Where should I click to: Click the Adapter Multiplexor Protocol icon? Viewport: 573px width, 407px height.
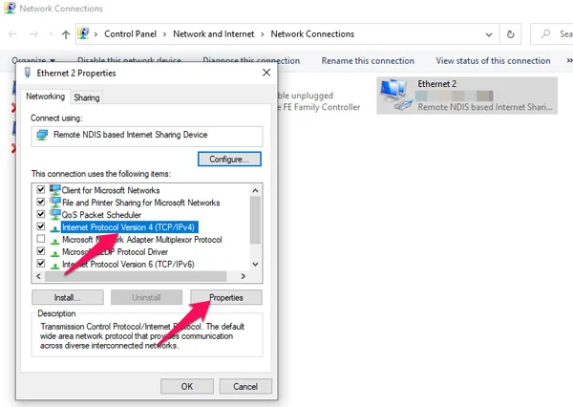[x=55, y=241]
